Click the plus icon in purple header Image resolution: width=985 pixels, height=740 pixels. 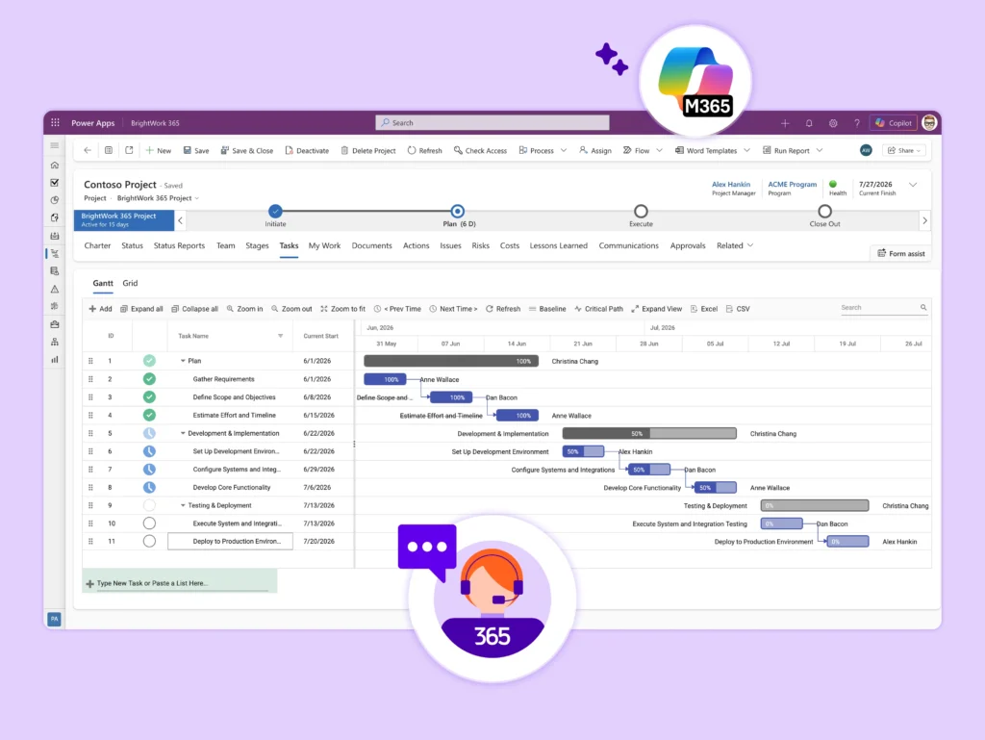[785, 123]
